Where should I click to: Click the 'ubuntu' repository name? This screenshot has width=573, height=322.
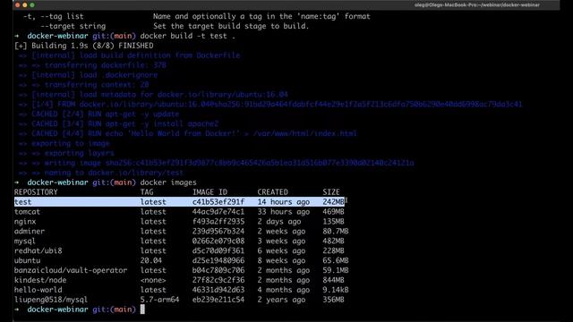click(x=27, y=260)
